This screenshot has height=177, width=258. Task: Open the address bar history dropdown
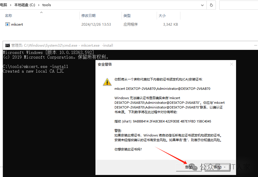click(202, 5)
